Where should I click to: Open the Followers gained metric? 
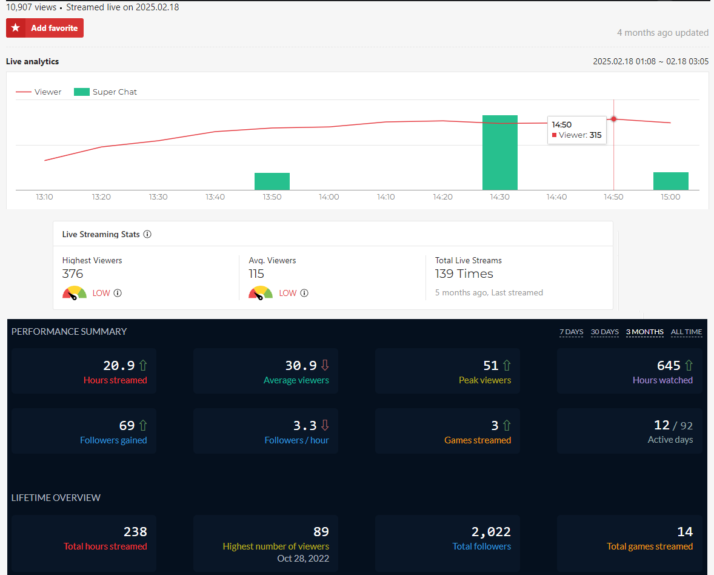coord(84,431)
